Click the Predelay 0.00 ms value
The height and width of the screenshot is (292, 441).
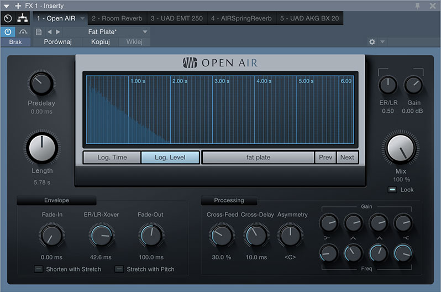click(41, 112)
